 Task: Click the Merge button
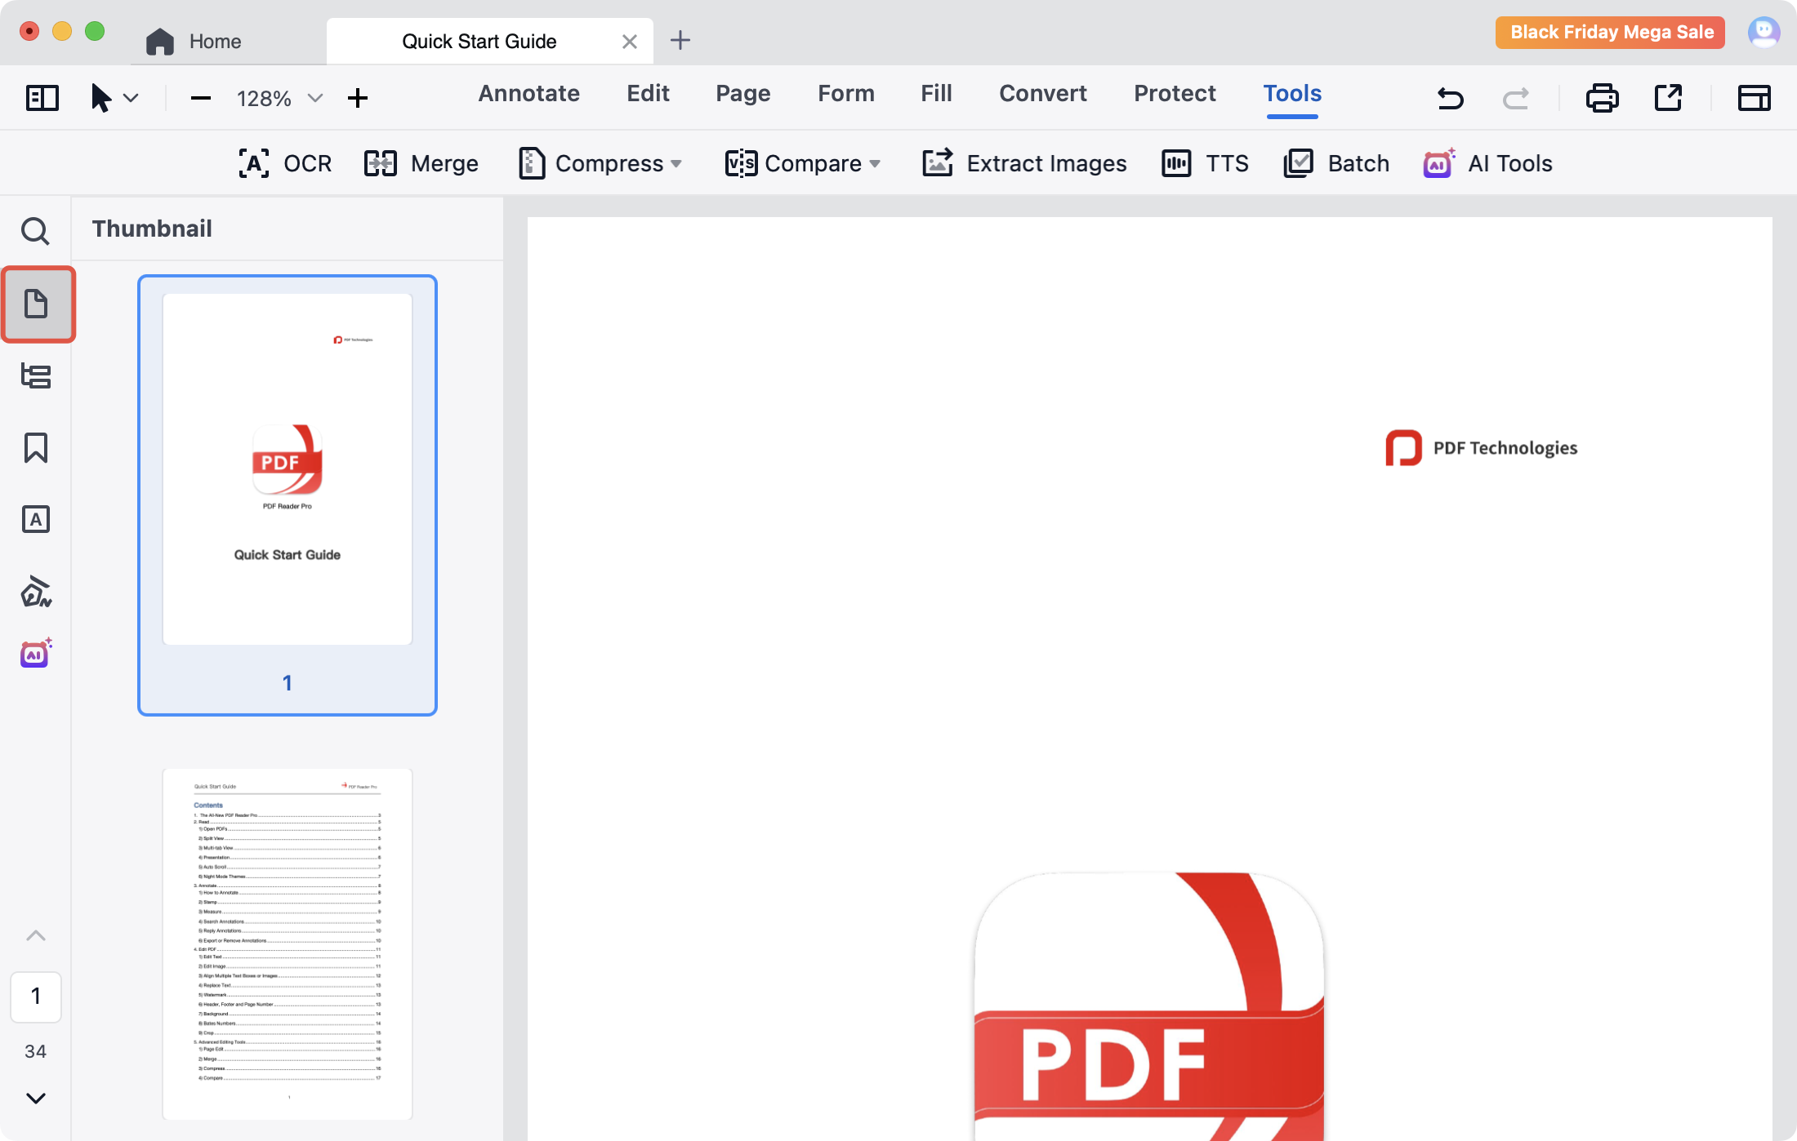click(421, 163)
